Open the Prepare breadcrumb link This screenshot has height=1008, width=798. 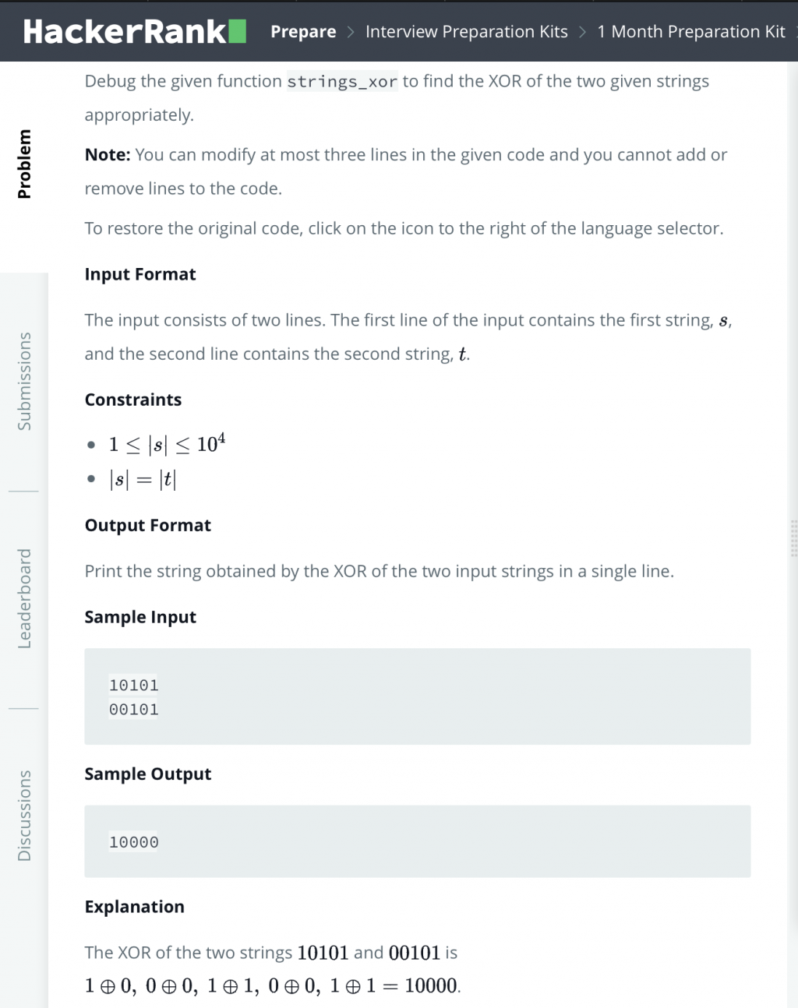click(303, 32)
